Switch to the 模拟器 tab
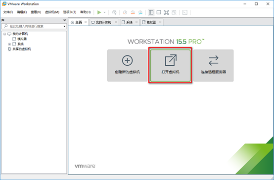Viewport: 274px width, 180px height. (151, 22)
